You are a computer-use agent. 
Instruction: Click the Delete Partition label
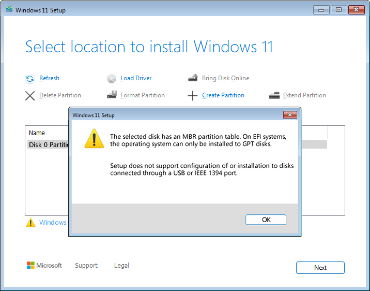(x=60, y=95)
